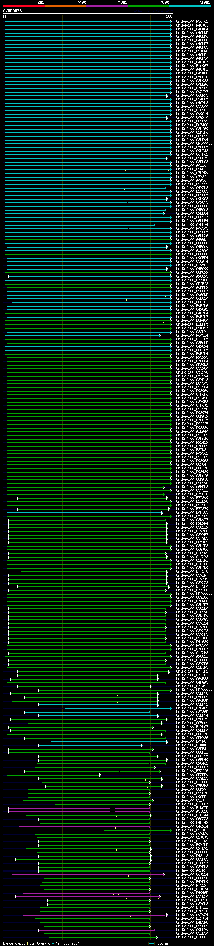The width and height of the screenshot is (214, 946).
Task: Select hit label UniRef100_P93974
Action: (x=192, y=413)
